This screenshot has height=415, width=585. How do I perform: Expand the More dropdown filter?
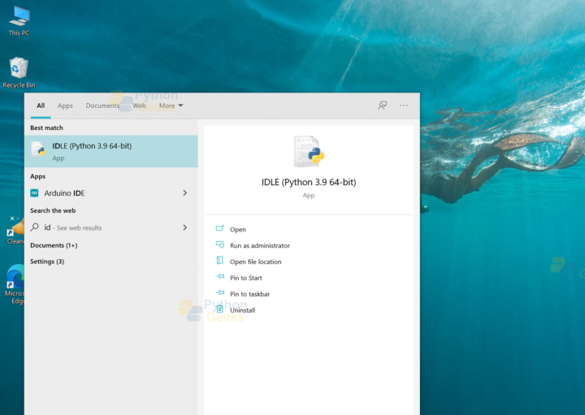coord(171,106)
